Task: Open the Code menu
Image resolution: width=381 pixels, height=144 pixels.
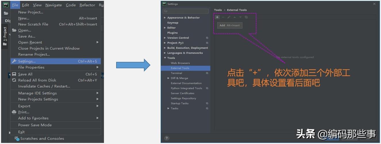Action: (x=71, y=5)
